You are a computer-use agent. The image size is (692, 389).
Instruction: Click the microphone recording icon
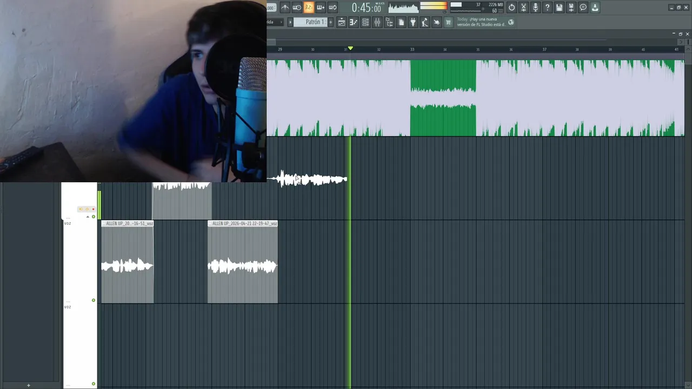tap(535, 8)
